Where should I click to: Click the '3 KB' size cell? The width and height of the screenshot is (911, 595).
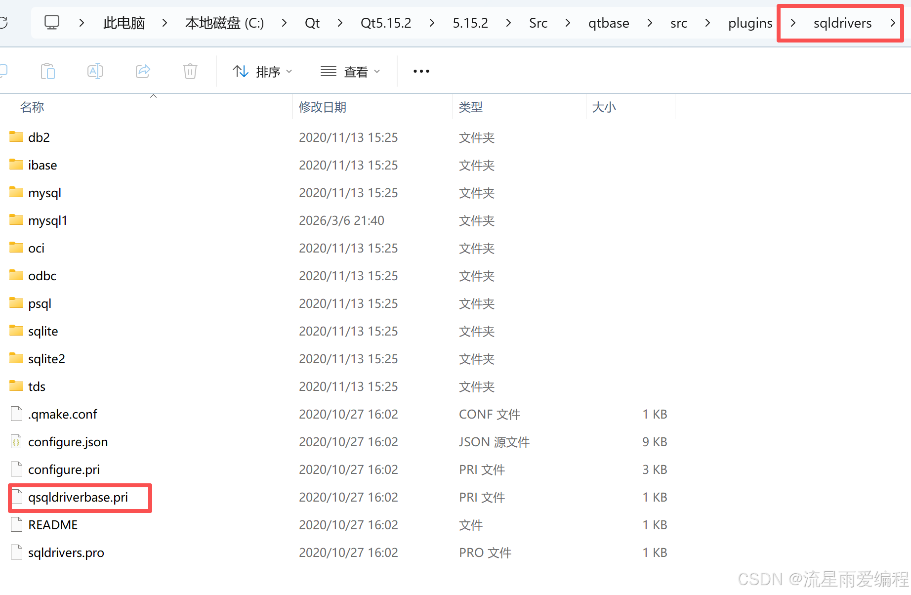pos(655,469)
